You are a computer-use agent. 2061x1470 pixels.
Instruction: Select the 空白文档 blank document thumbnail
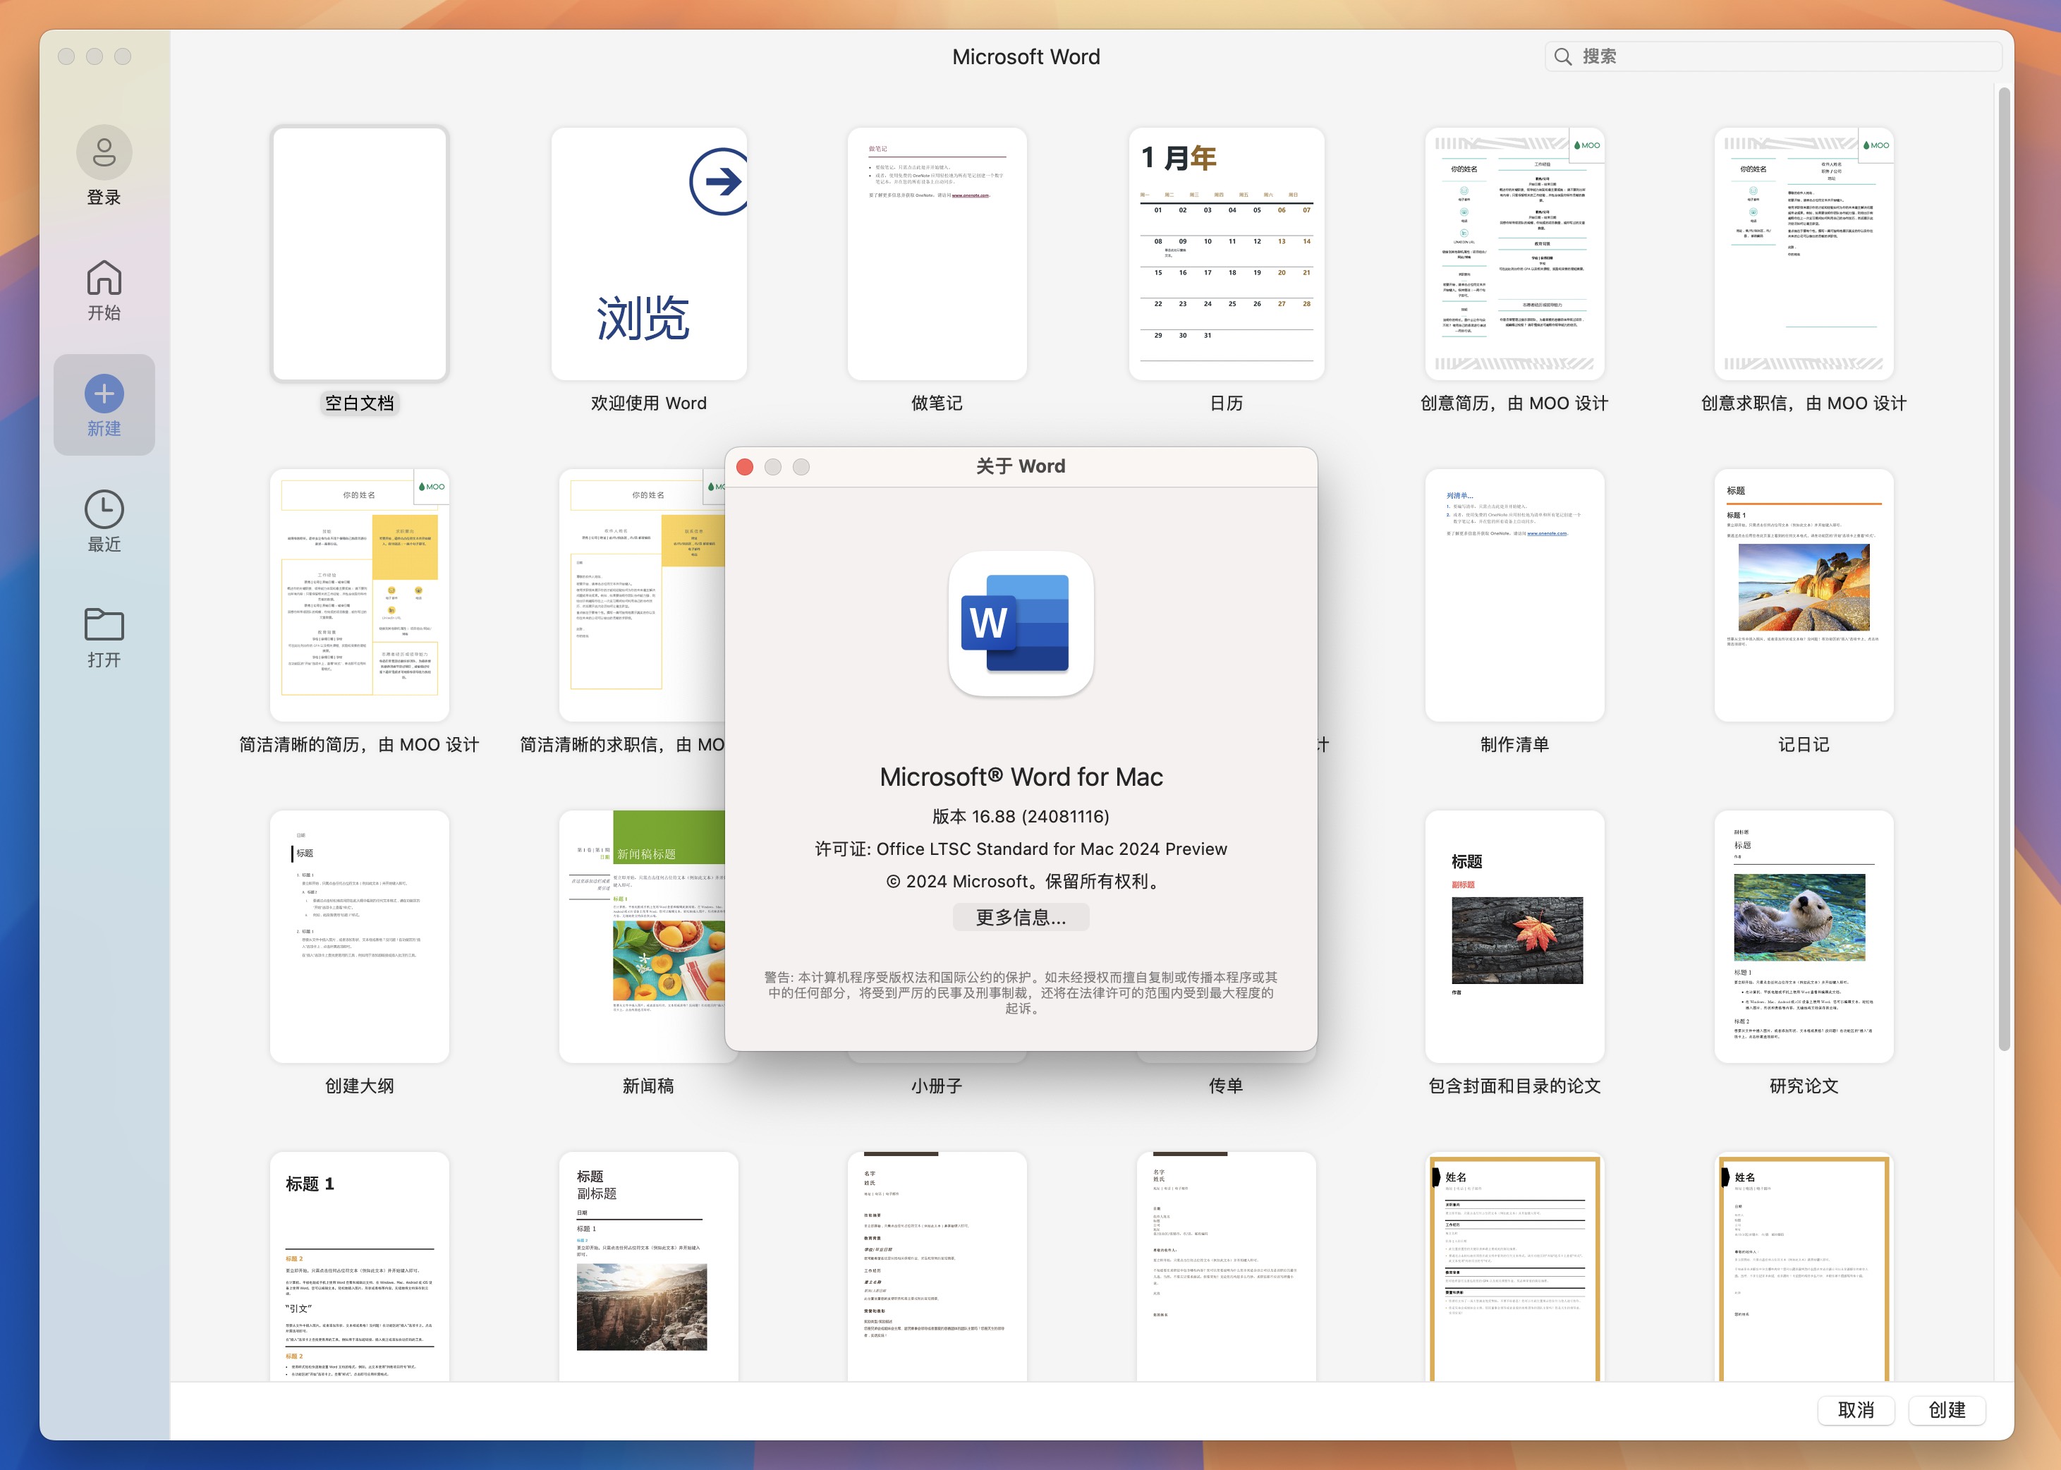point(359,253)
